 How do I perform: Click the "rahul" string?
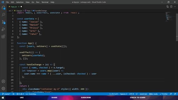click(33, 34)
